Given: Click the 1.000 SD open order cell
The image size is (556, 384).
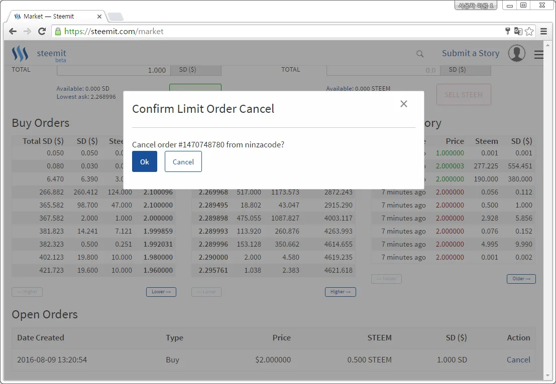Looking at the screenshot, I should (452, 359).
